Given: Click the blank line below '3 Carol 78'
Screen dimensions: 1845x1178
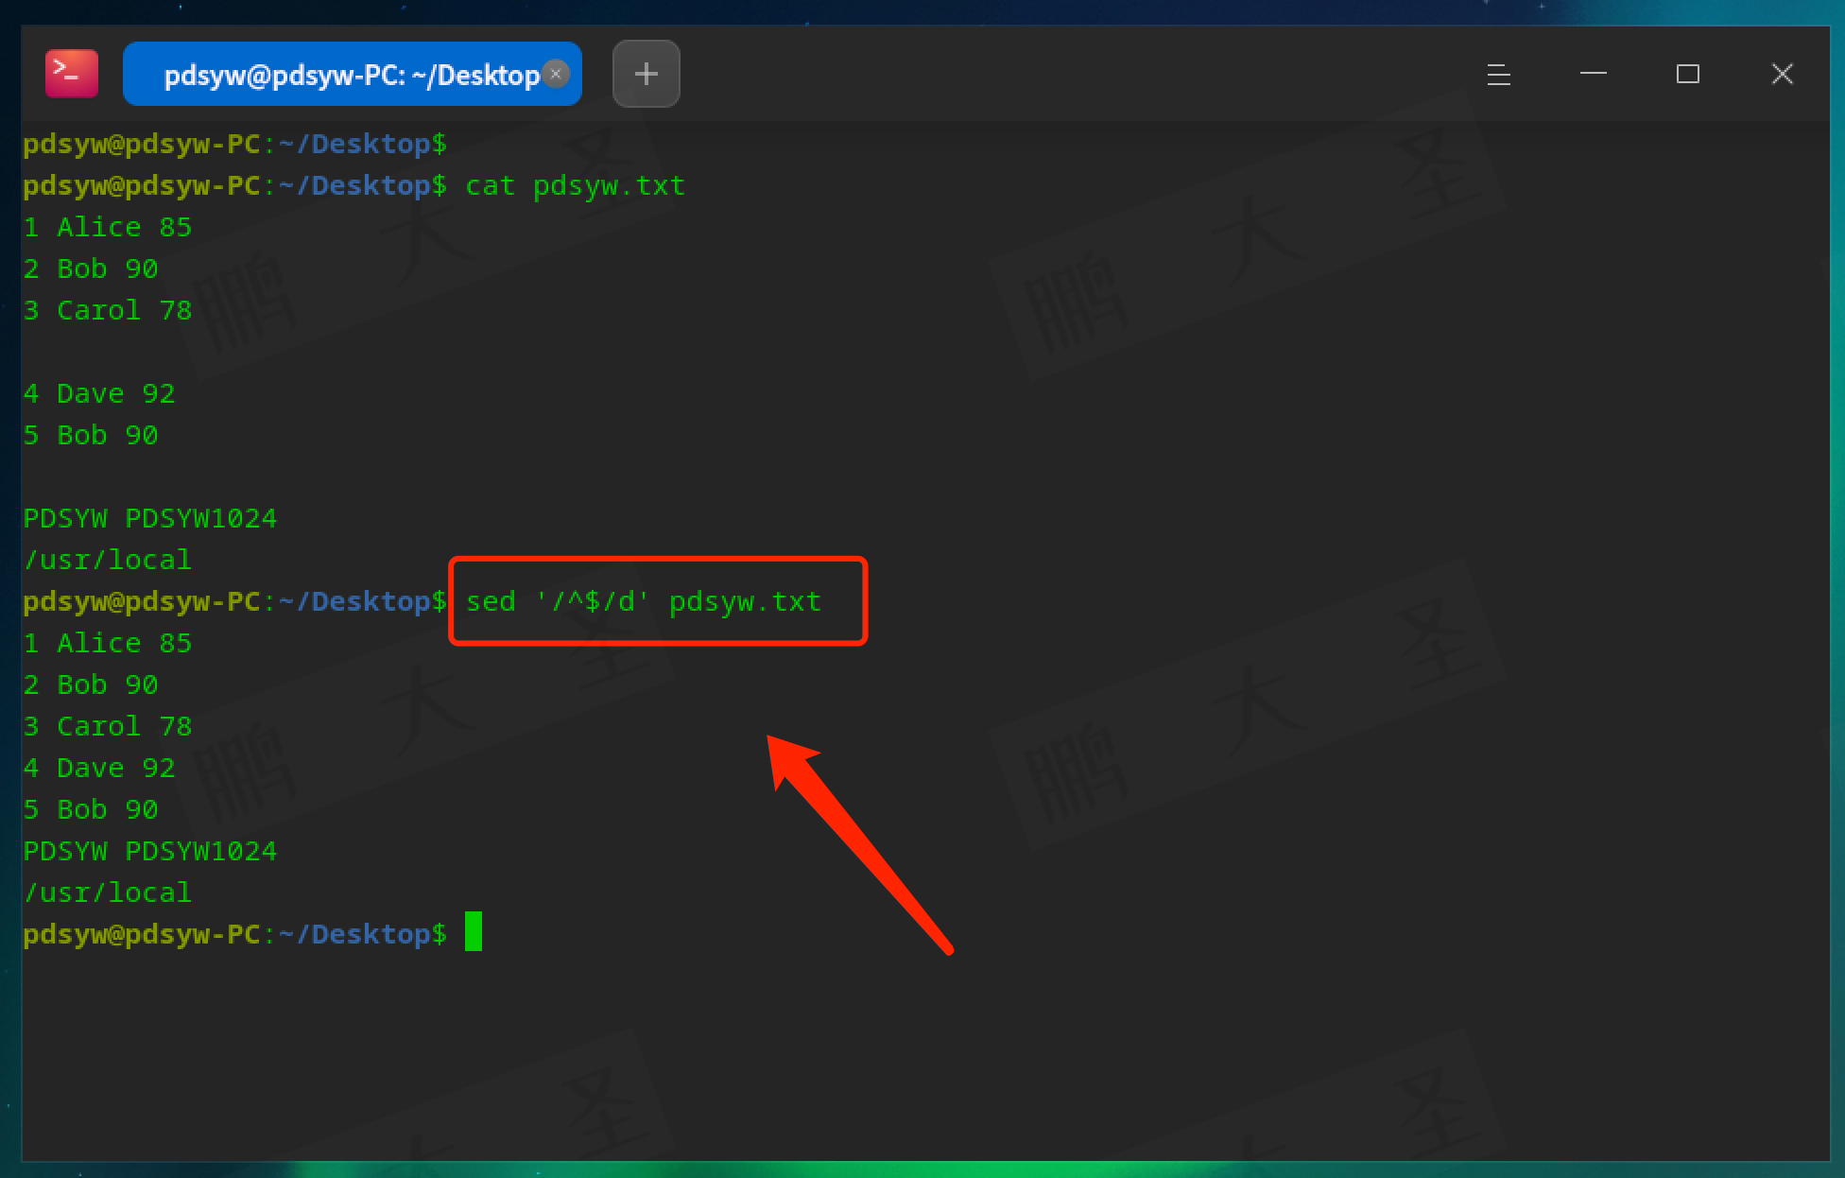Looking at the screenshot, I should [x=108, y=352].
